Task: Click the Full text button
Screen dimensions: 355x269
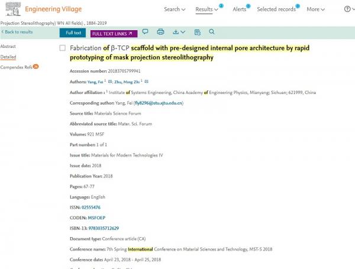Action: point(73,33)
